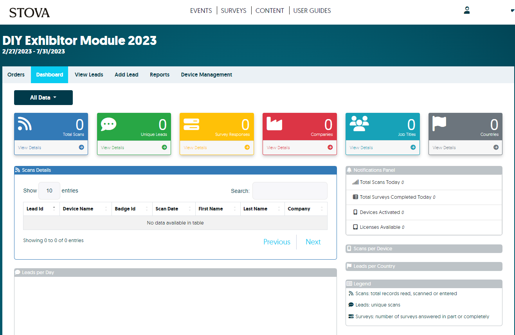Click the yellow arrow on Survey Responses card
Image resolution: width=515 pixels, height=335 pixels.
click(247, 147)
